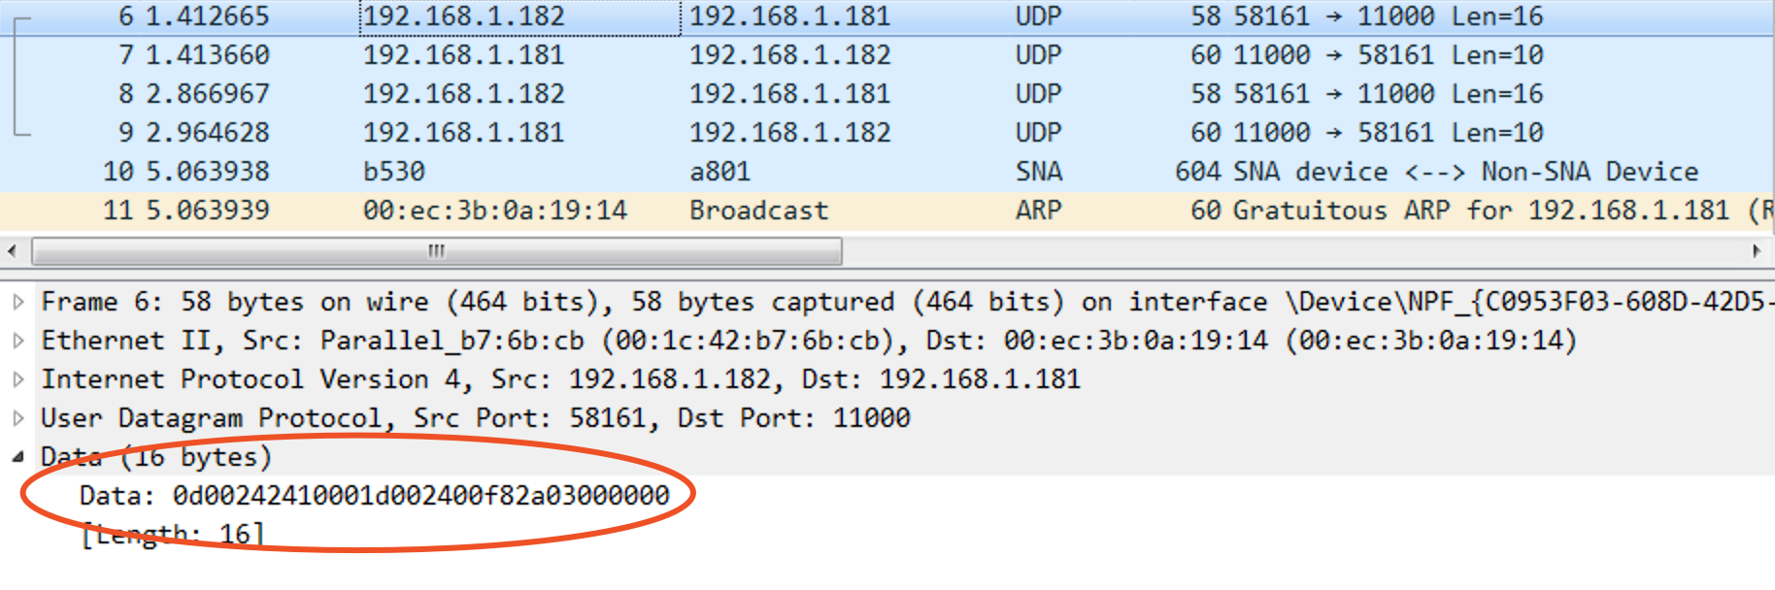This screenshot has height=590, width=1775.
Task: Click destination a801 in packet 10
Action: [x=720, y=172]
